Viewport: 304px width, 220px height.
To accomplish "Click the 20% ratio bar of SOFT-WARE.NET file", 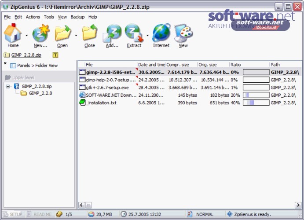I will tap(256, 95).
